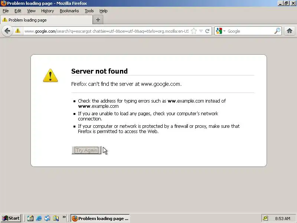Click the notepad quick launch icon

[30, 218]
